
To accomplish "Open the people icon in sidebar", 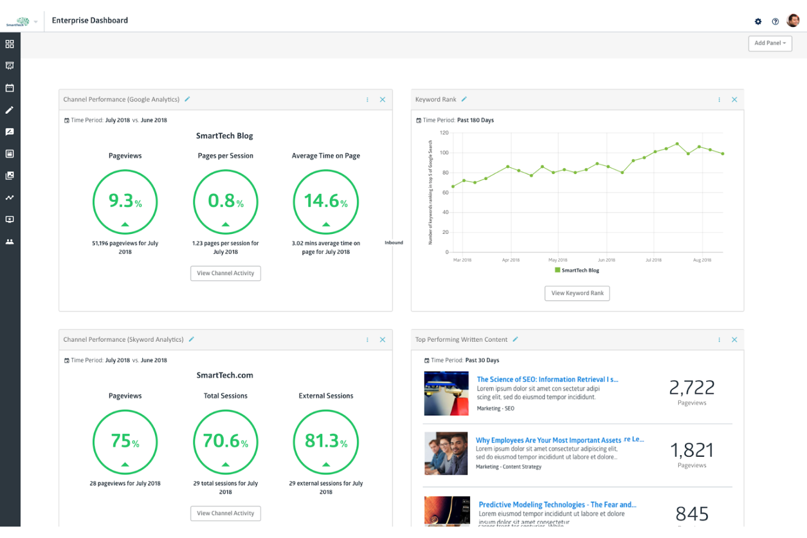I will tap(10, 241).
